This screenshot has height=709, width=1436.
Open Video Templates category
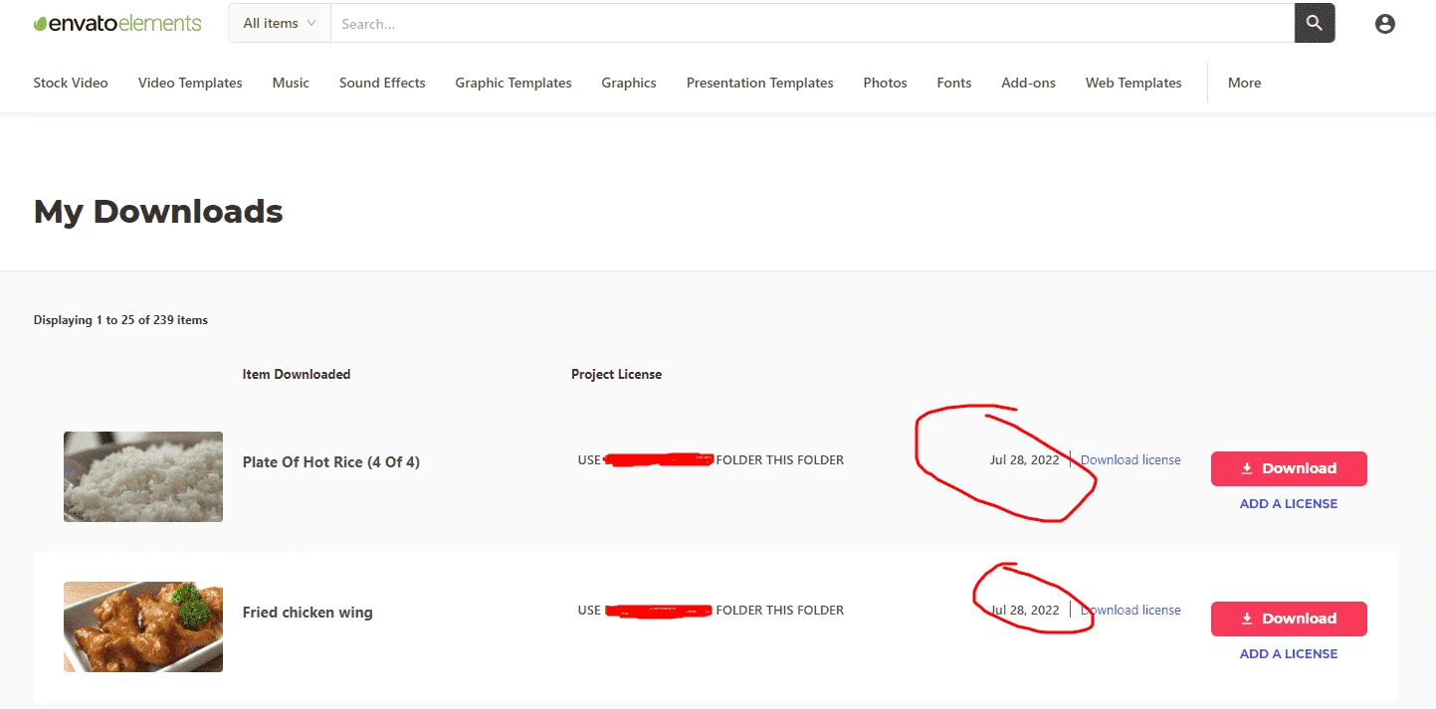click(190, 83)
